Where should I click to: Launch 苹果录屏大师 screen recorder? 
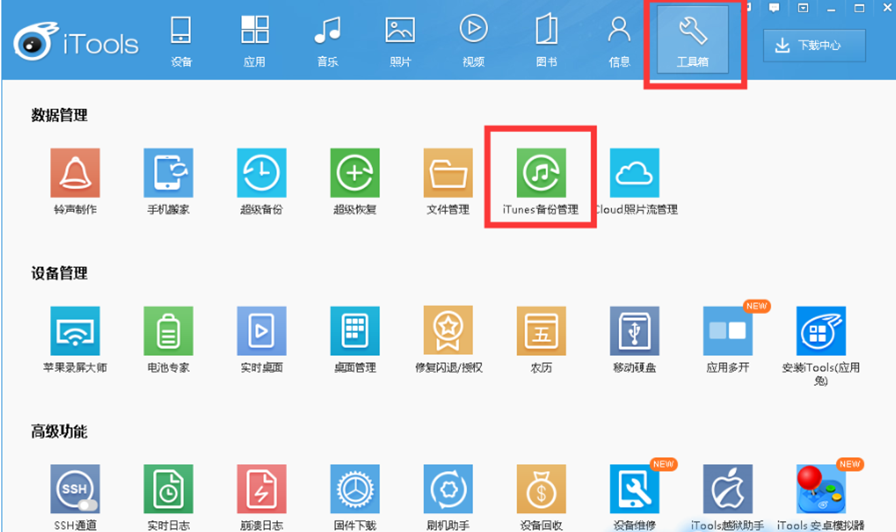click(x=75, y=331)
